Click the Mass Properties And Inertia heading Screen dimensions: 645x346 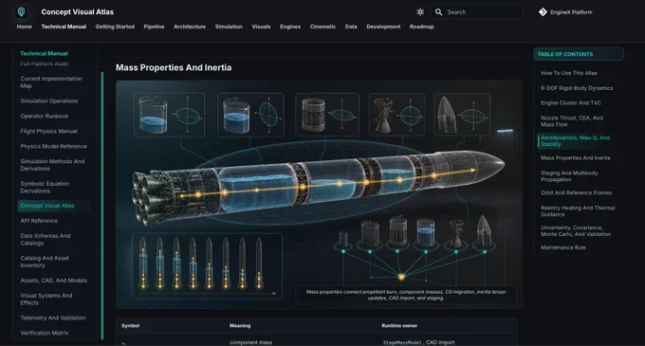pos(174,67)
